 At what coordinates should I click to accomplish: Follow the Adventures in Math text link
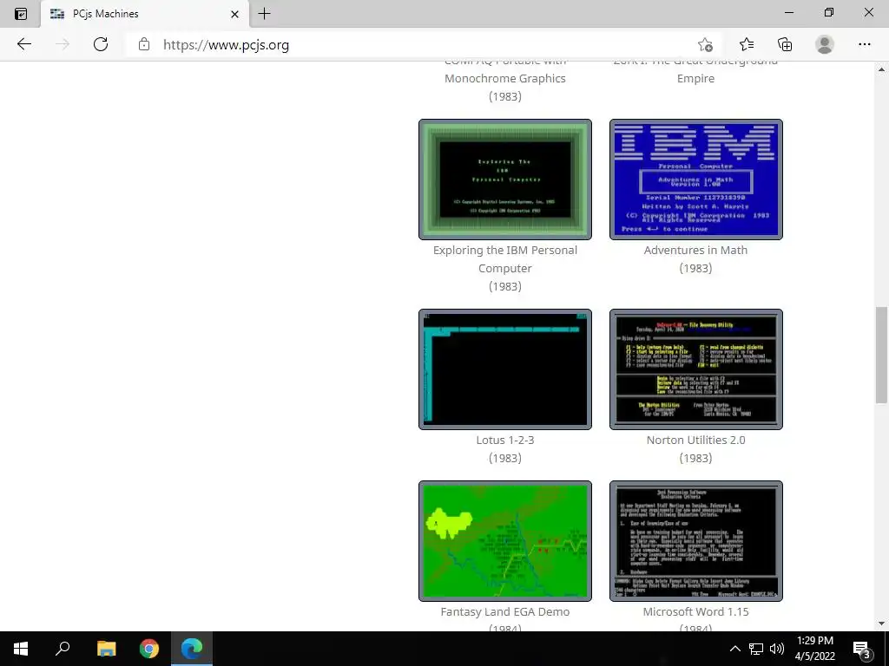(x=695, y=250)
